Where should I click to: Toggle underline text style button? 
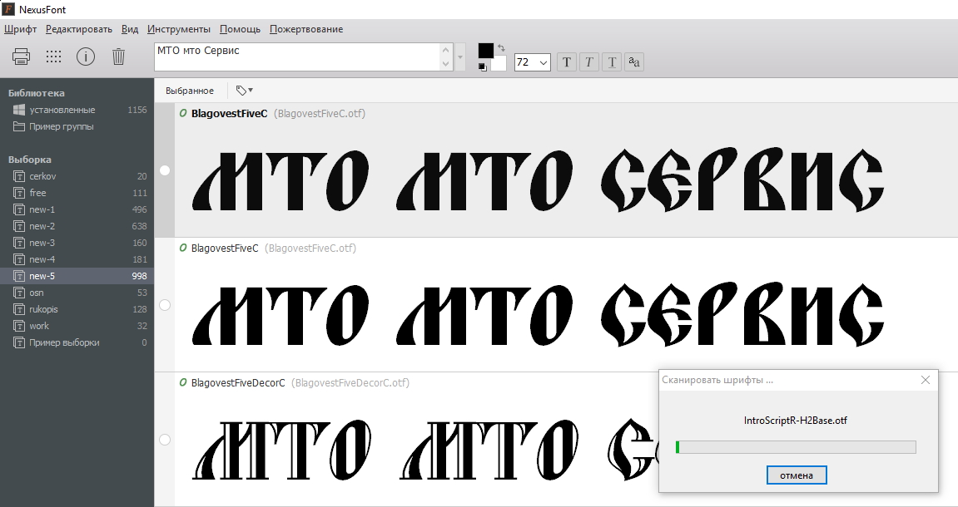612,62
